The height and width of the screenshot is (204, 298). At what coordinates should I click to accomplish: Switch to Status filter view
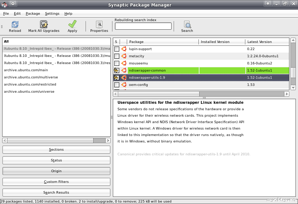pos(56,160)
